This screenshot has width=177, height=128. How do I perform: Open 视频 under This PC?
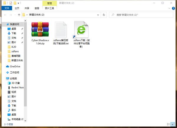14,92
